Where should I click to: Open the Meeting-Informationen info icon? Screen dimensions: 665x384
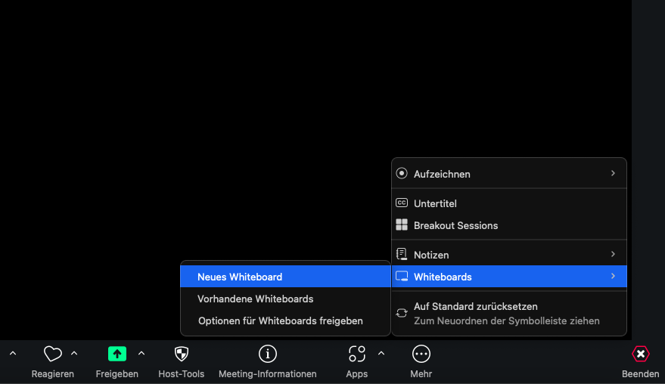tap(267, 354)
